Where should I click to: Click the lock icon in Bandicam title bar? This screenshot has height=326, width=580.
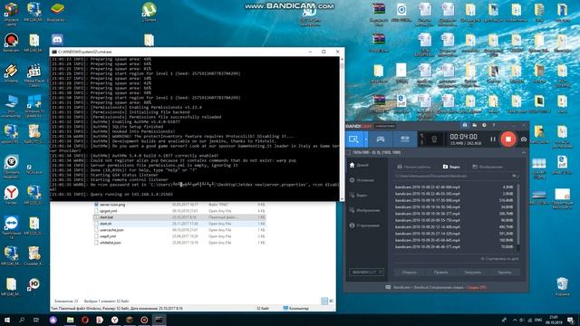point(465,126)
